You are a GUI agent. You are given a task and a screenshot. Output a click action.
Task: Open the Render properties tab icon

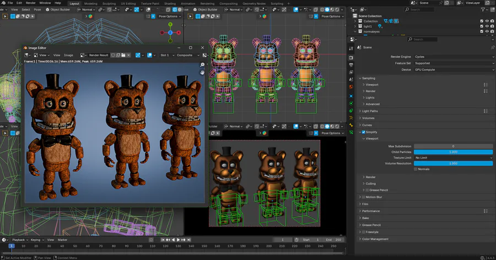click(x=351, y=58)
